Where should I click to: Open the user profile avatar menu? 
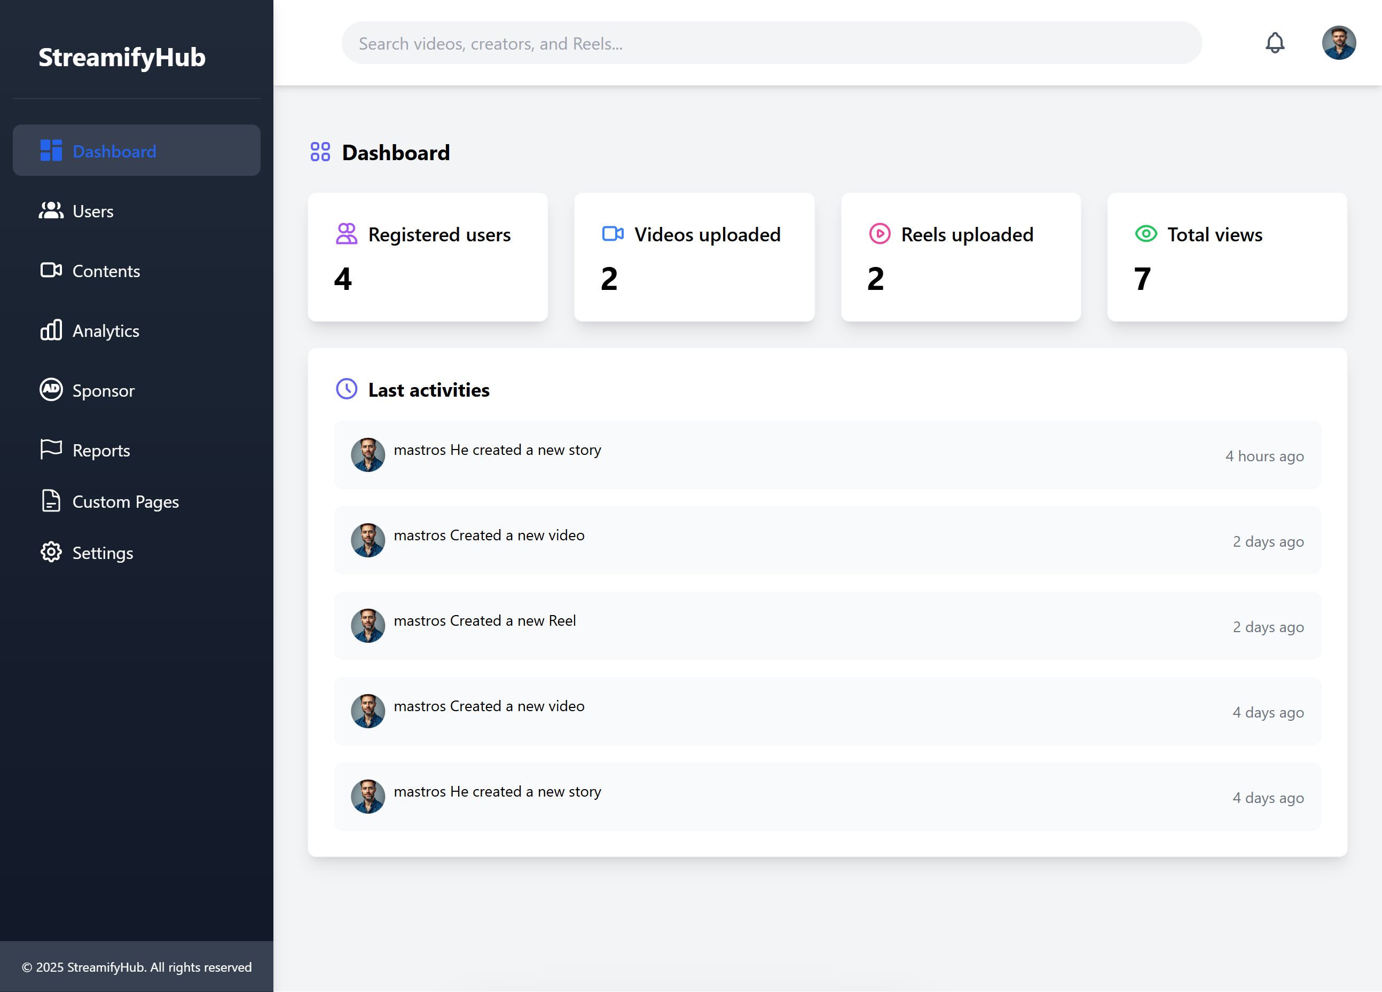point(1338,43)
